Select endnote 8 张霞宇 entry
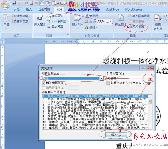Screen dimensions: 168x149 [x=95, y=116]
